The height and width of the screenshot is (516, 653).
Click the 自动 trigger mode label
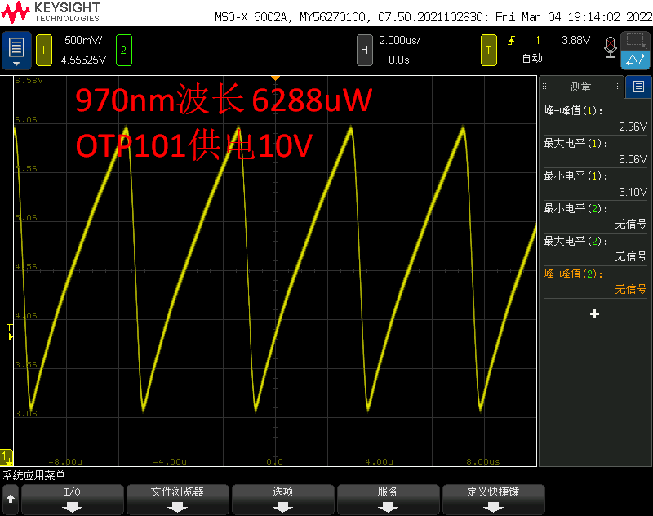(533, 58)
